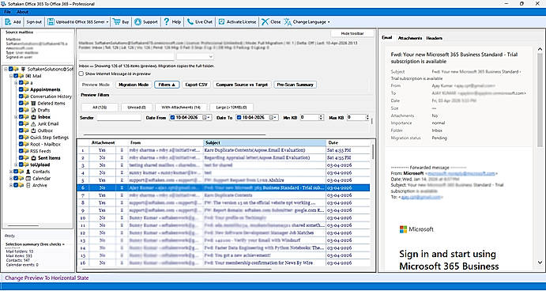
Task: Open the Date To calendar dropdown
Action: [273, 118]
